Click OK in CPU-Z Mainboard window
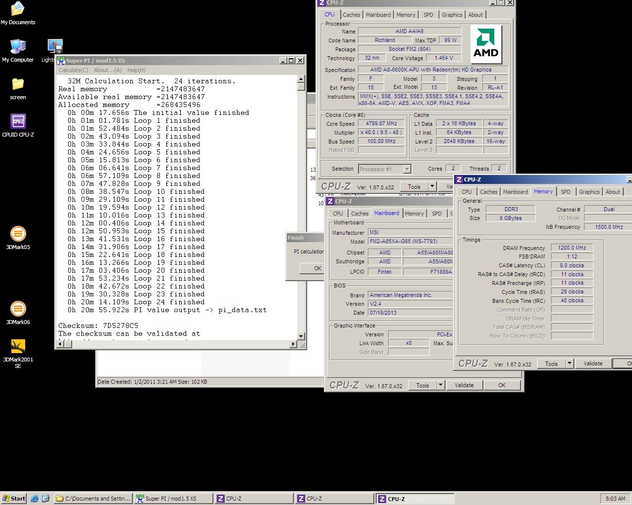This screenshot has height=505, width=632. tap(502, 386)
